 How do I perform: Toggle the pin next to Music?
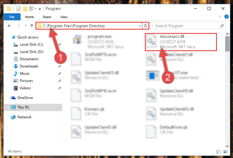tap(60, 74)
